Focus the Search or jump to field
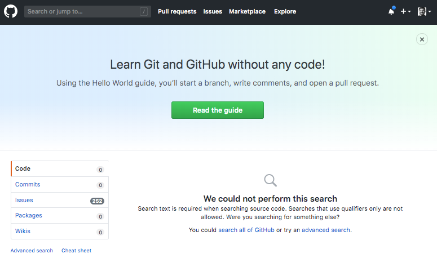Viewport: 437px width, 267px height. (82, 11)
